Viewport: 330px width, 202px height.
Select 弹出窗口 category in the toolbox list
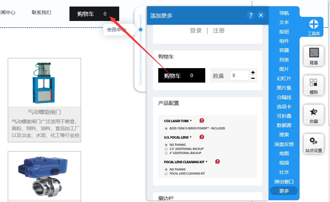pos(284,182)
